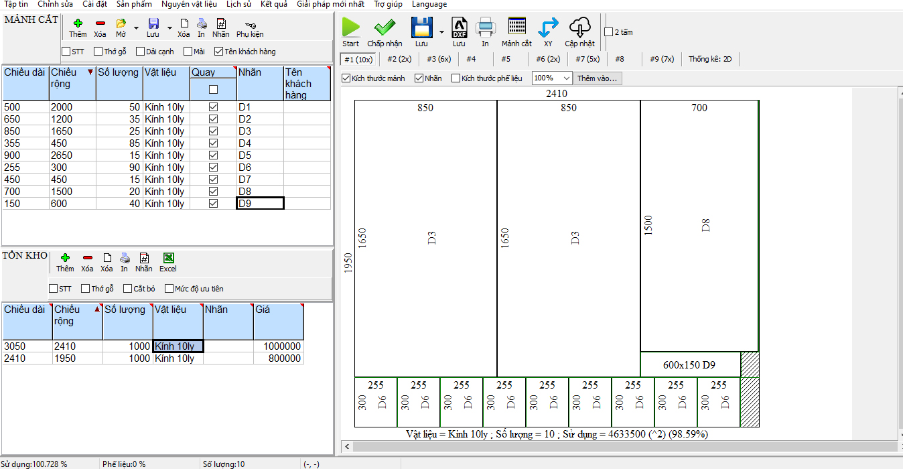Click the XY swap arrows icon
Image resolution: width=903 pixels, height=469 pixels.
[x=548, y=28]
